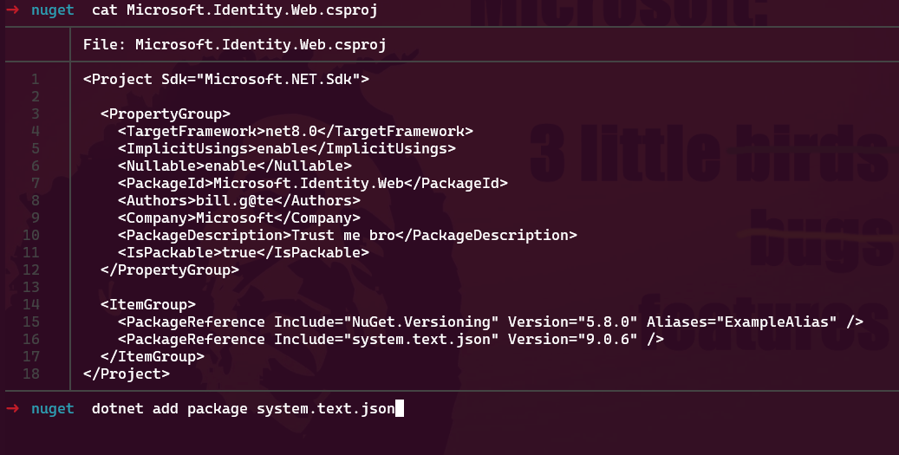
Task: Click the Project Sdk="Microsoft.NET.Sdk" opening line
Action: [x=226, y=79]
